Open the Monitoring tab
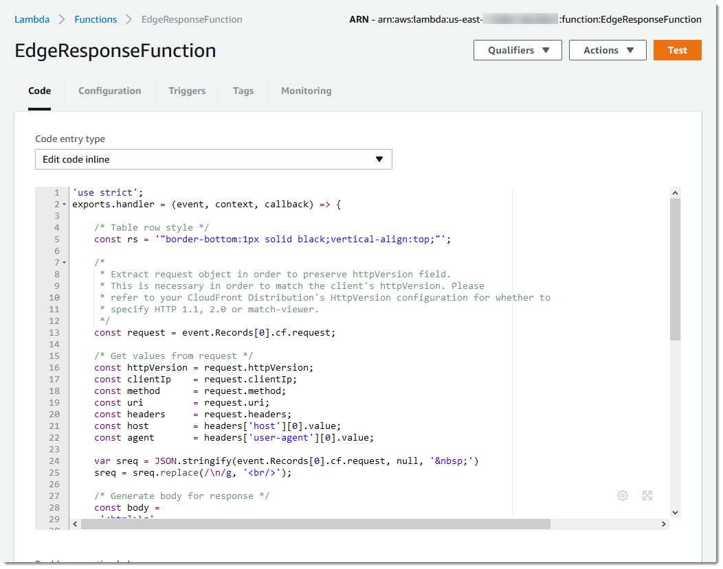Image resolution: width=723 pixels, height=569 pixels. click(306, 91)
